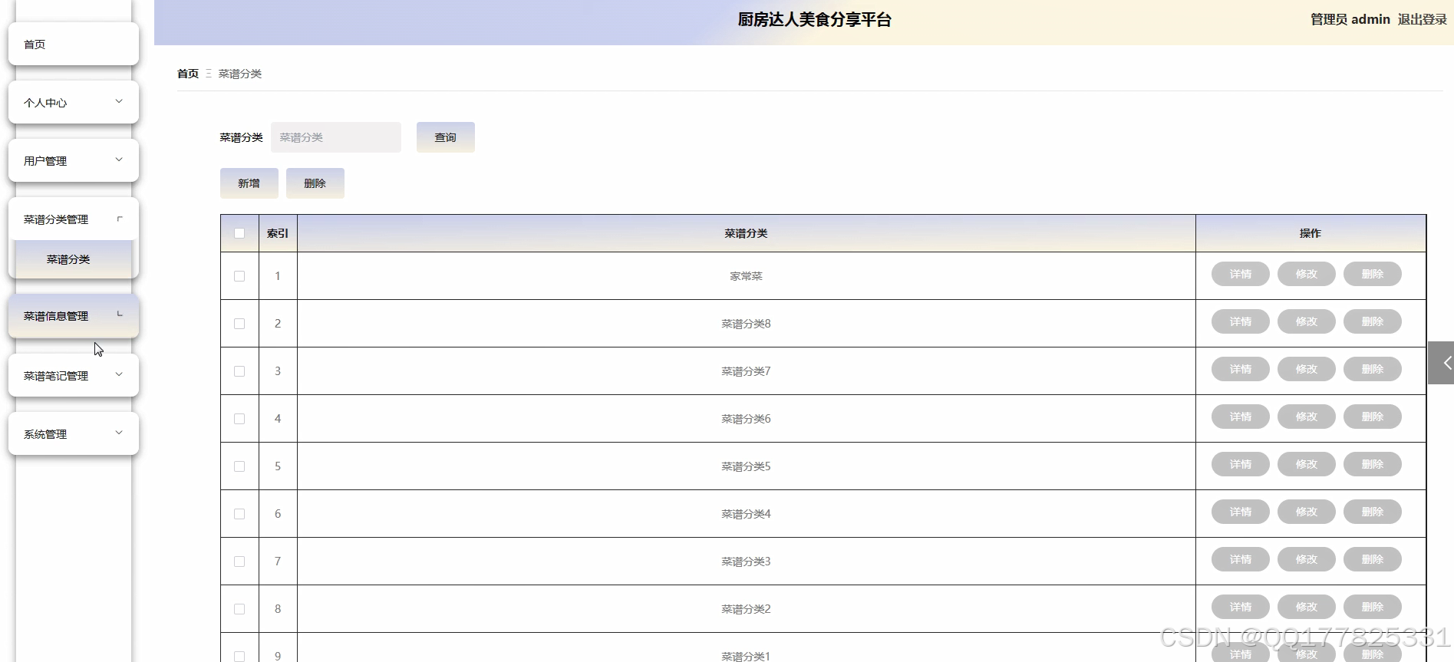Click the 查询 search button
This screenshot has width=1454, height=662.
(446, 137)
